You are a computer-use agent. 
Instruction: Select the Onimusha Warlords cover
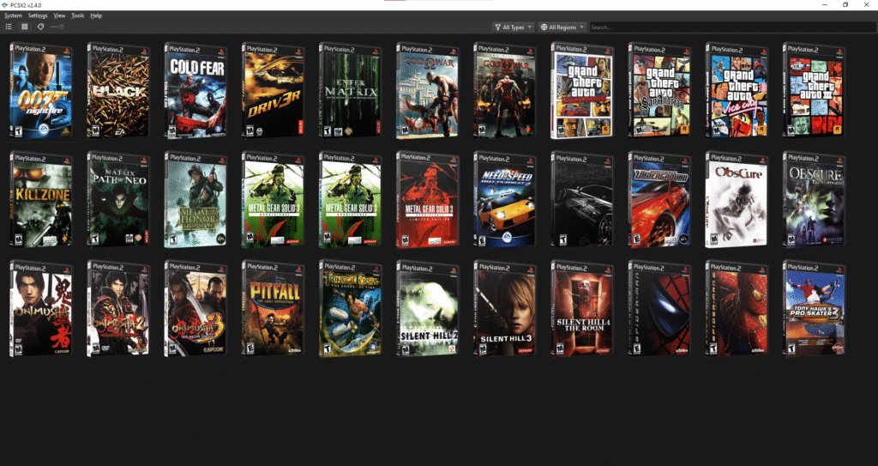pyautogui.click(x=41, y=309)
